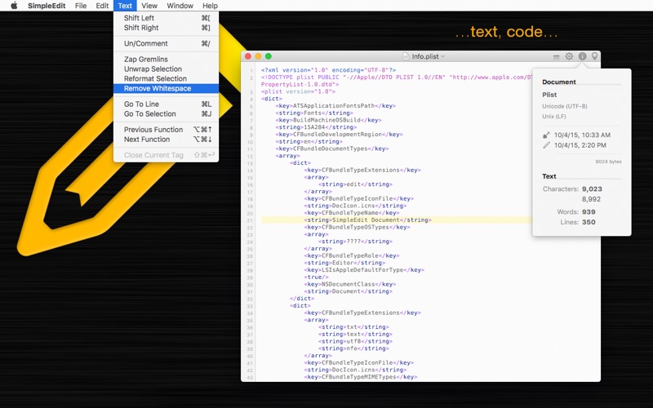This screenshot has height=408, width=653.
Task: Click the CFBundleTypeMIMETypes key line
Action: (x=360, y=377)
